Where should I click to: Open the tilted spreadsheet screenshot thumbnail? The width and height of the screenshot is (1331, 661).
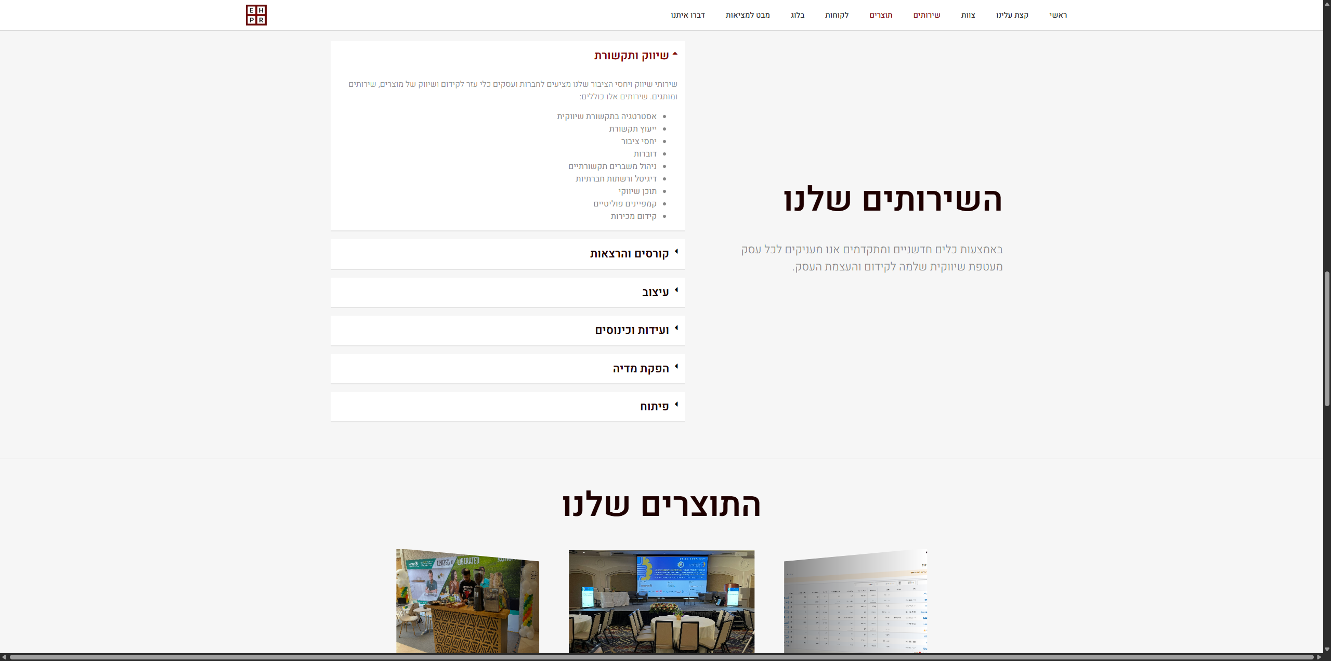pyautogui.click(x=855, y=603)
